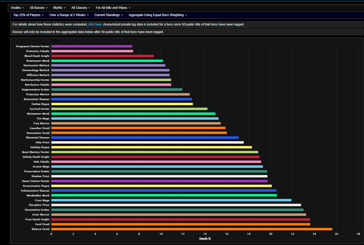The width and height of the screenshot is (364, 245).
Task: Click the Augmentation Evoker bar
Action: coord(117,90)
